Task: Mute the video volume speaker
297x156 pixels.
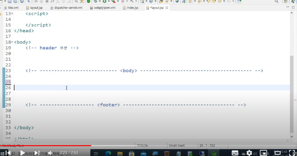Action: (50, 153)
